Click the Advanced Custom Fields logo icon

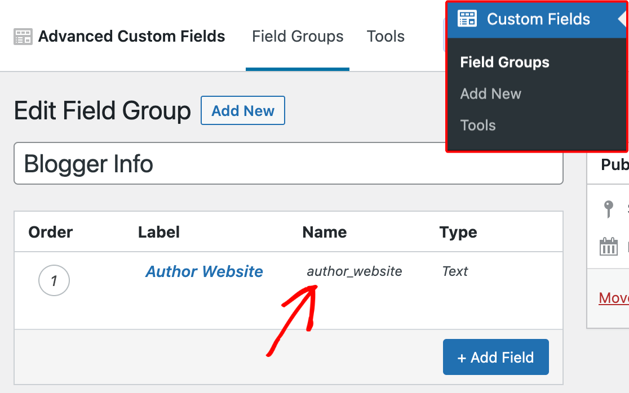point(23,37)
